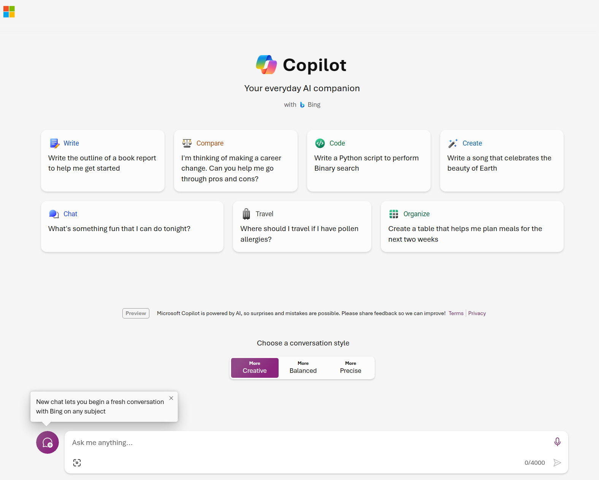Image resolution: width=599 pixels, height=480 pixels.
Task: Select the Code icon
Action: (320, 143)
